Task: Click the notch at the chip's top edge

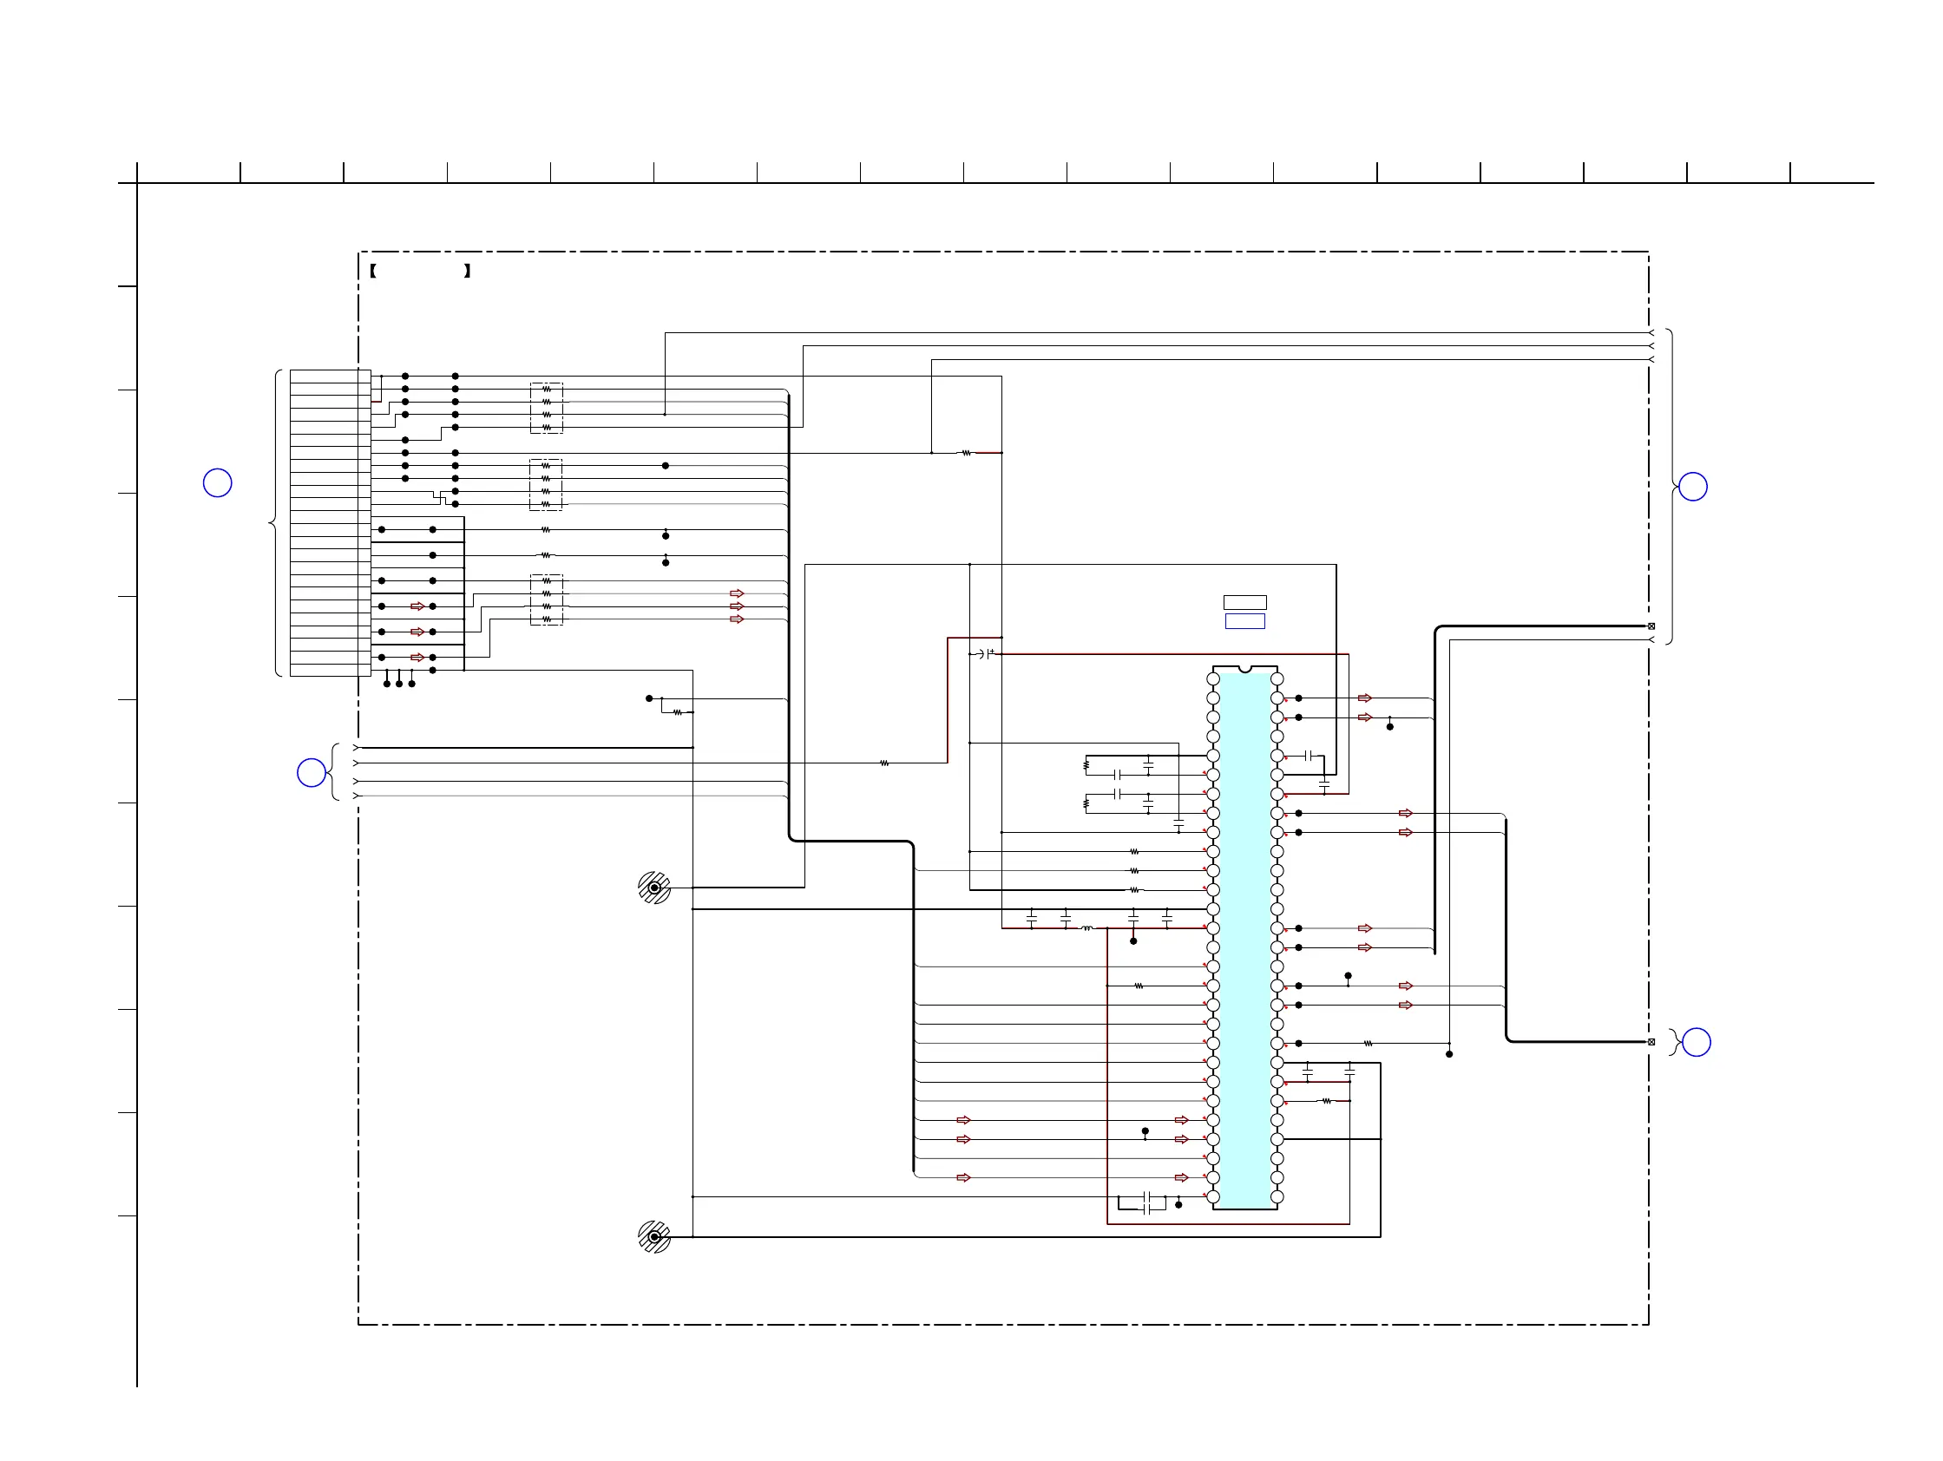Action: coord(1244,669)
